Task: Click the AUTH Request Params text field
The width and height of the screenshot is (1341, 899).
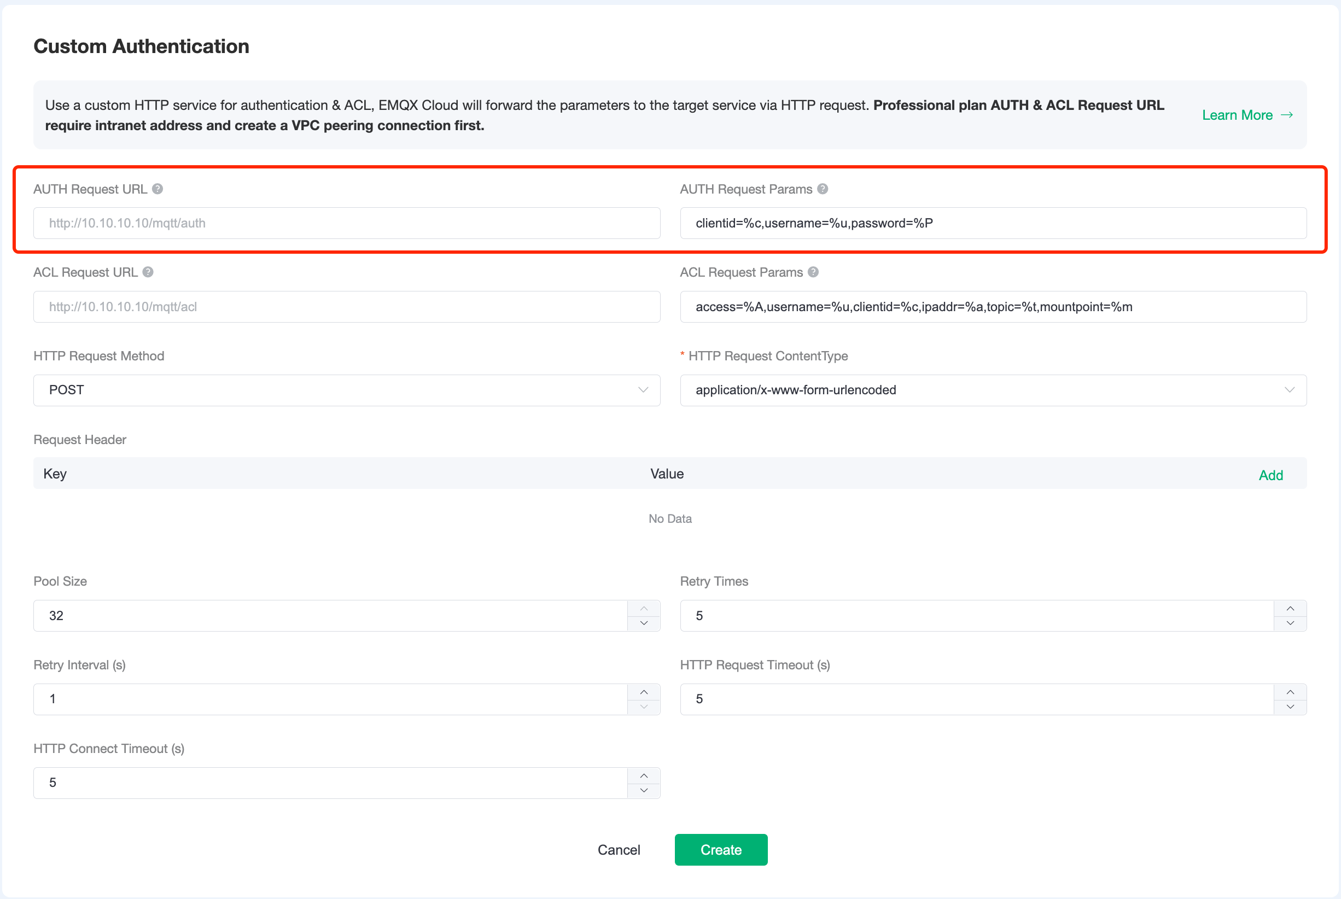Action: tap(993, 223)
